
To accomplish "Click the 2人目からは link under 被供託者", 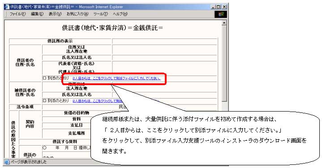I will coord(98,101).
